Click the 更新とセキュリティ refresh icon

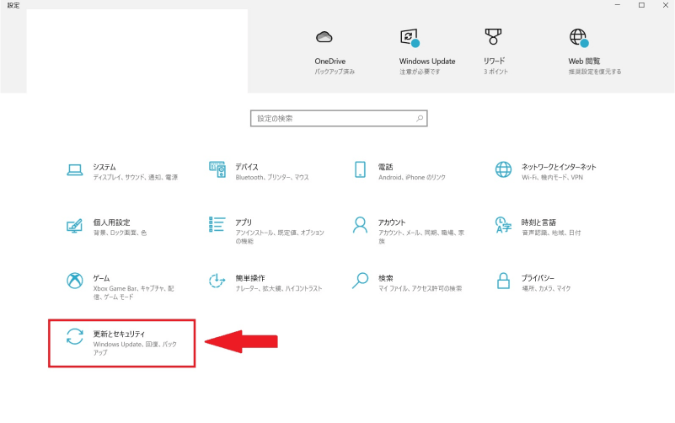(x=75, y=336)
